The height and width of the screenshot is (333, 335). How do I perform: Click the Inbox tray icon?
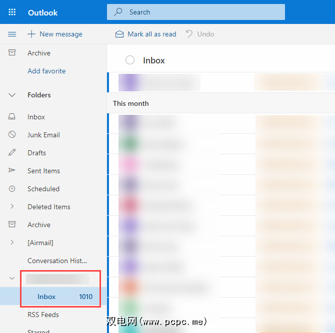click(x=12, y=116)
